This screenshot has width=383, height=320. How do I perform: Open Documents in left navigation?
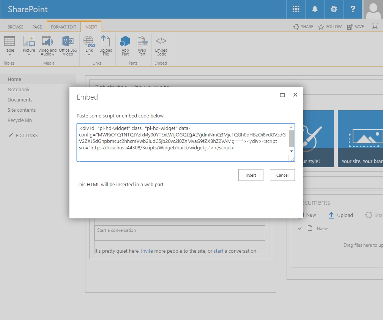coord(20,100)
